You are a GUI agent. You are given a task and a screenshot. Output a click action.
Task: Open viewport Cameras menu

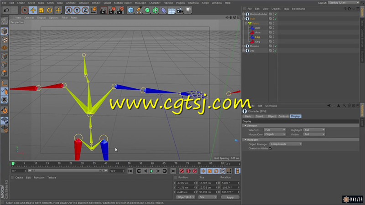pos(29,18)
